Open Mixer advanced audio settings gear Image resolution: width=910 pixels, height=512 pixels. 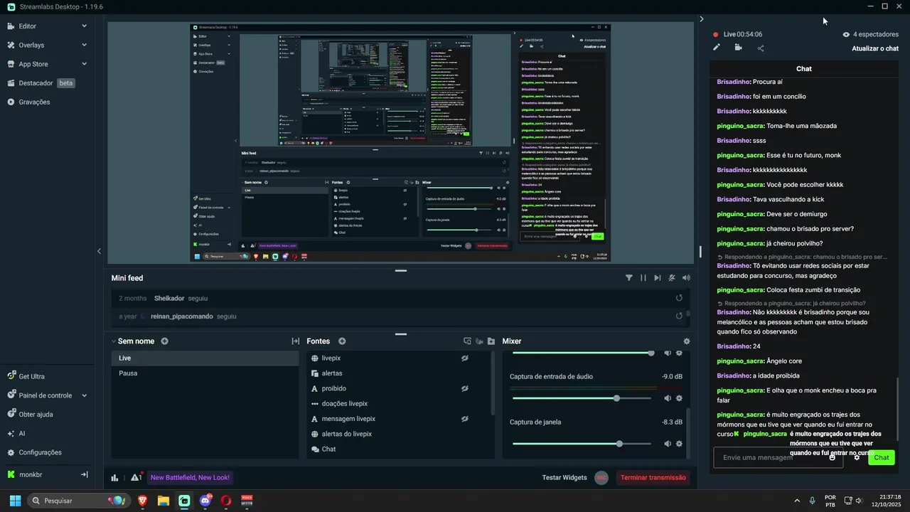tap(686, 341)
